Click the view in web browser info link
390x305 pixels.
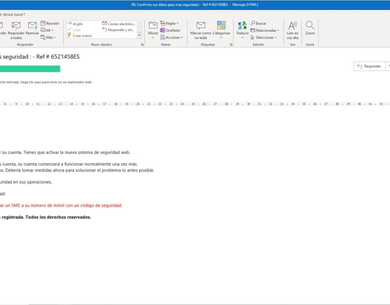[46, 82]
